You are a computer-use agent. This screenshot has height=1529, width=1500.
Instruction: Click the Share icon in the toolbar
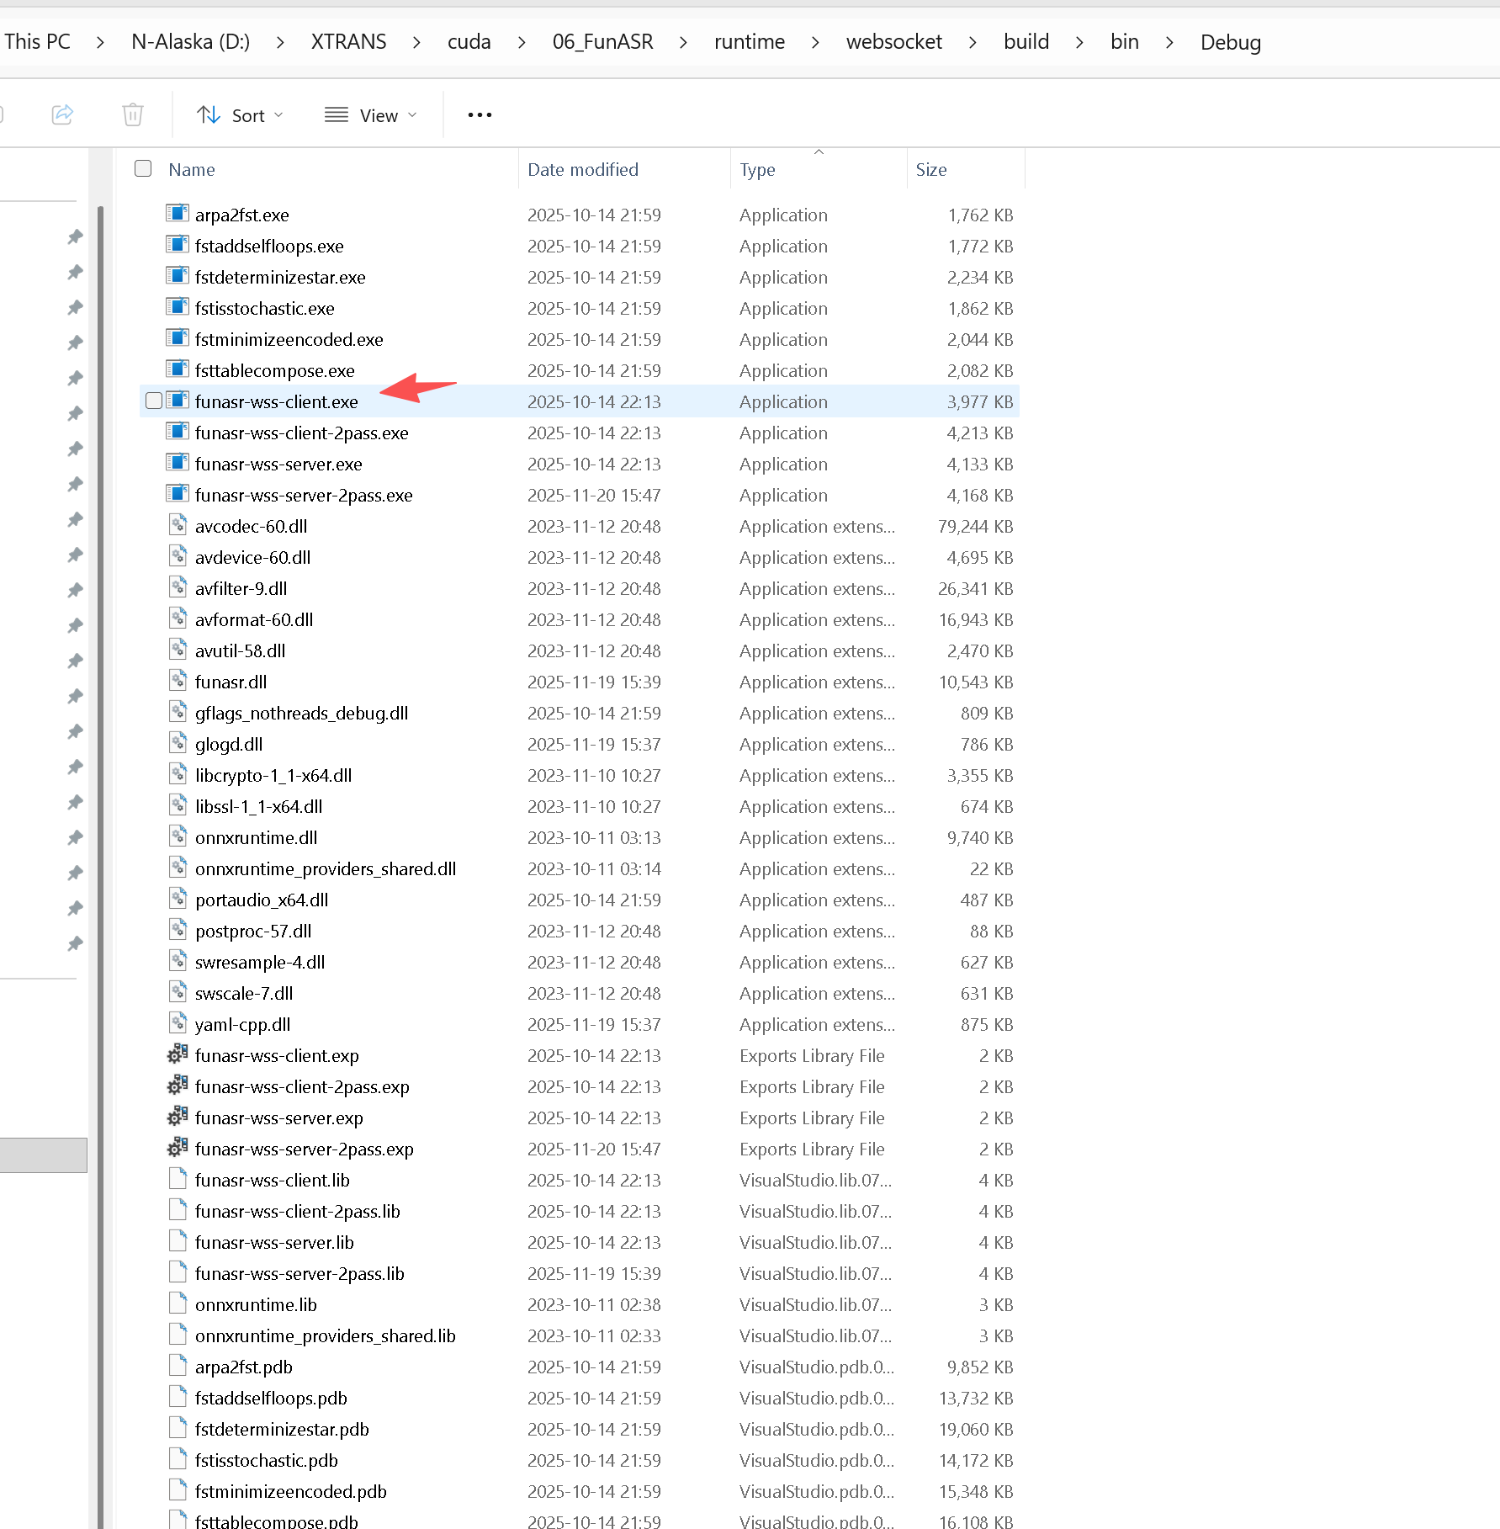pyautogui.click(x=62, y=114)
